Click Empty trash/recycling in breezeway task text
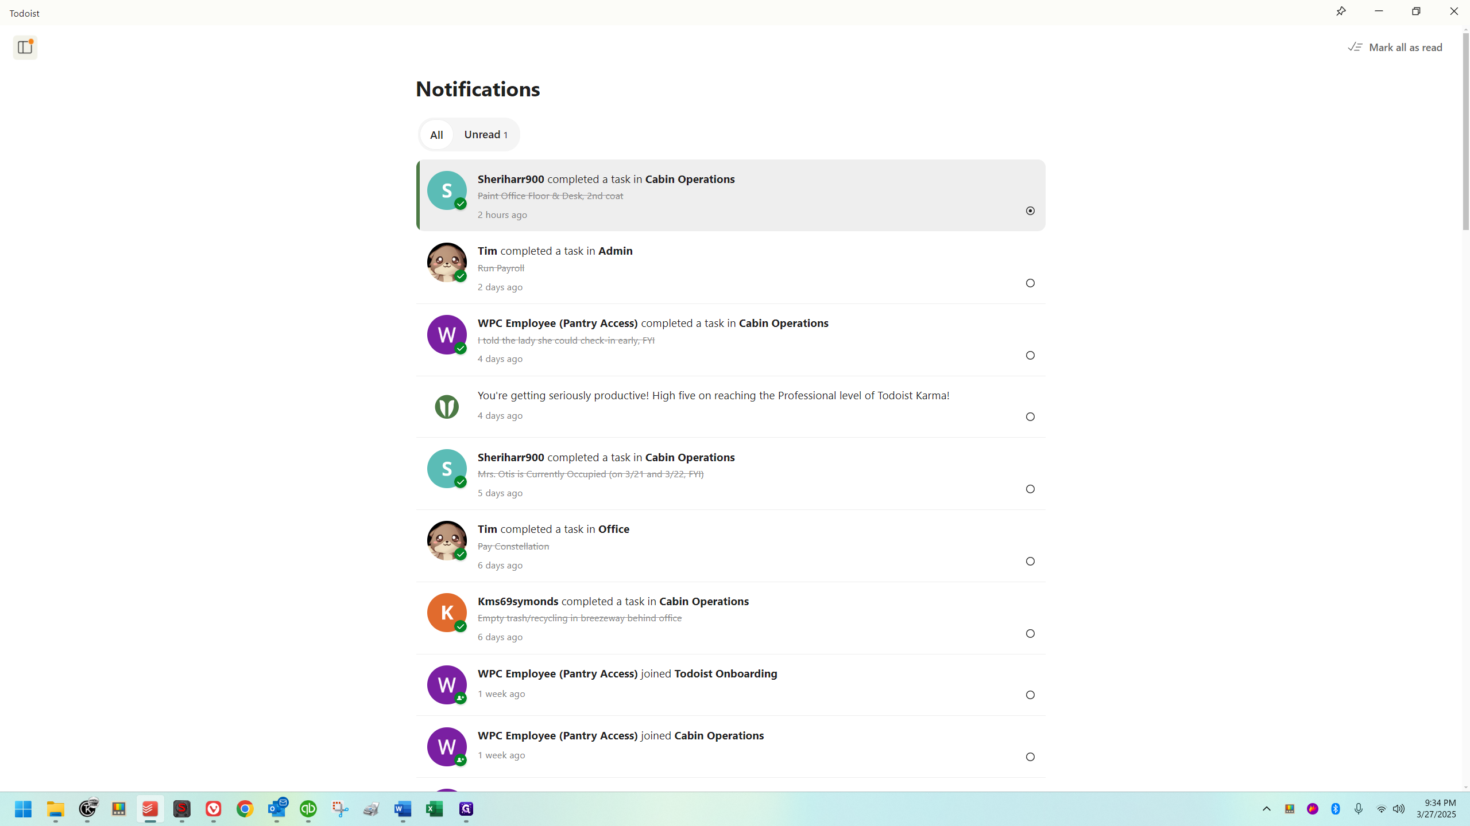The height and width of the screenshot is (826, 1470). pyautogui.click(x=579, y=618)
